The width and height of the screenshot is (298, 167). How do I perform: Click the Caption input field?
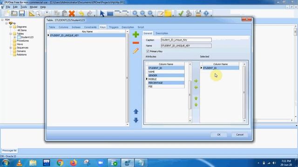tap(186, 40)
